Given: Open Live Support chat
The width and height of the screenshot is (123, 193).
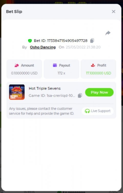Looking at the screenshot, I should (x=97, y=111).
